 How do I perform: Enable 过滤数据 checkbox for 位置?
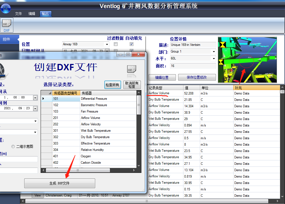tap(116, 44)
